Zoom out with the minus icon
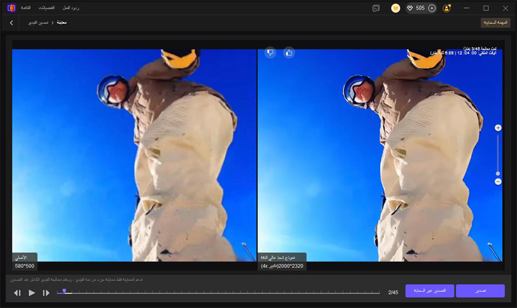Viewport: 517px width, 308px height. (498, 182)
